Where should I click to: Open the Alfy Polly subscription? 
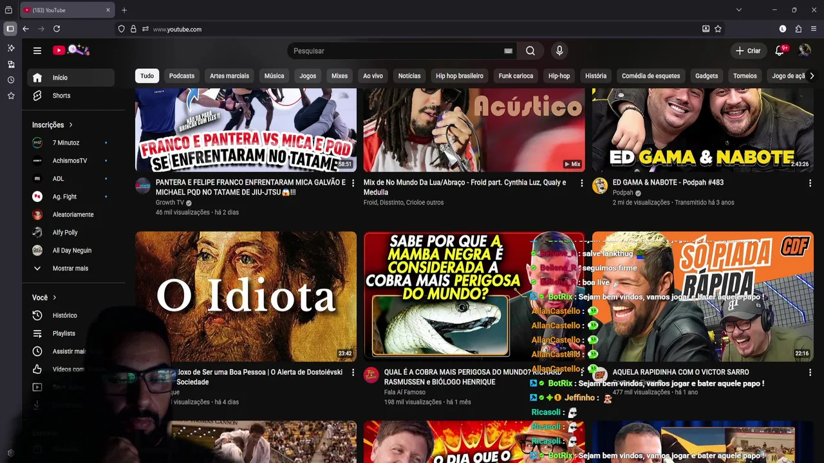coord(71,233)
